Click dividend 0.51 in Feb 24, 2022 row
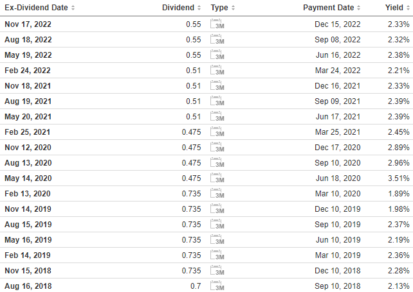The image size is (413, 292). pos(194,71)
